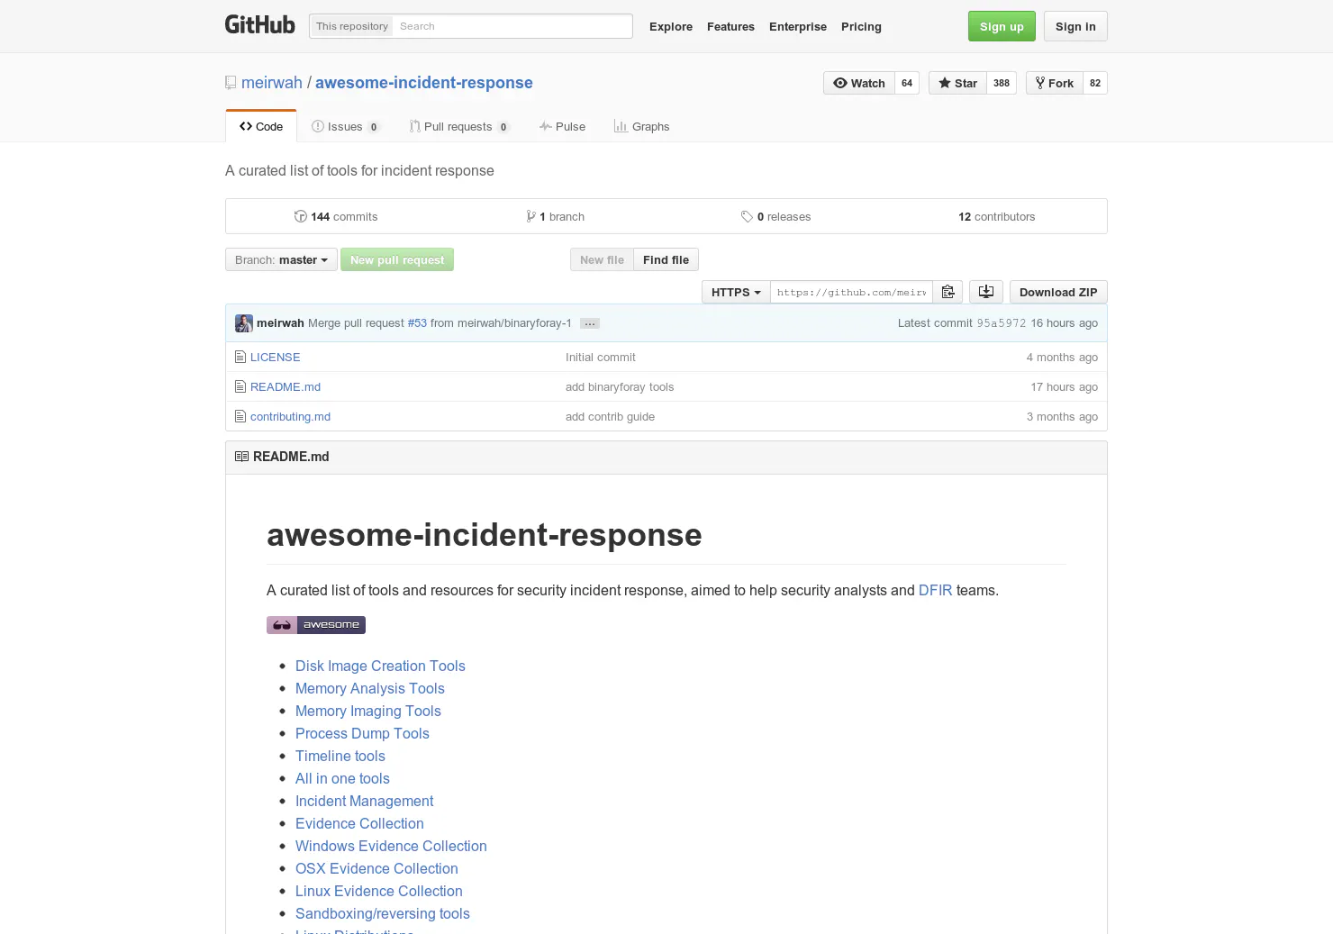Open the DFIR link in the README

click(x=935, y=591)
